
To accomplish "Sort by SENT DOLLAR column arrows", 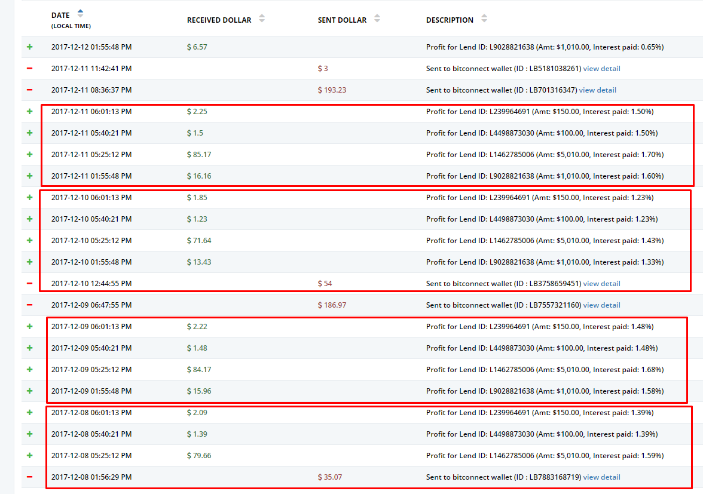I will (377, 19).
